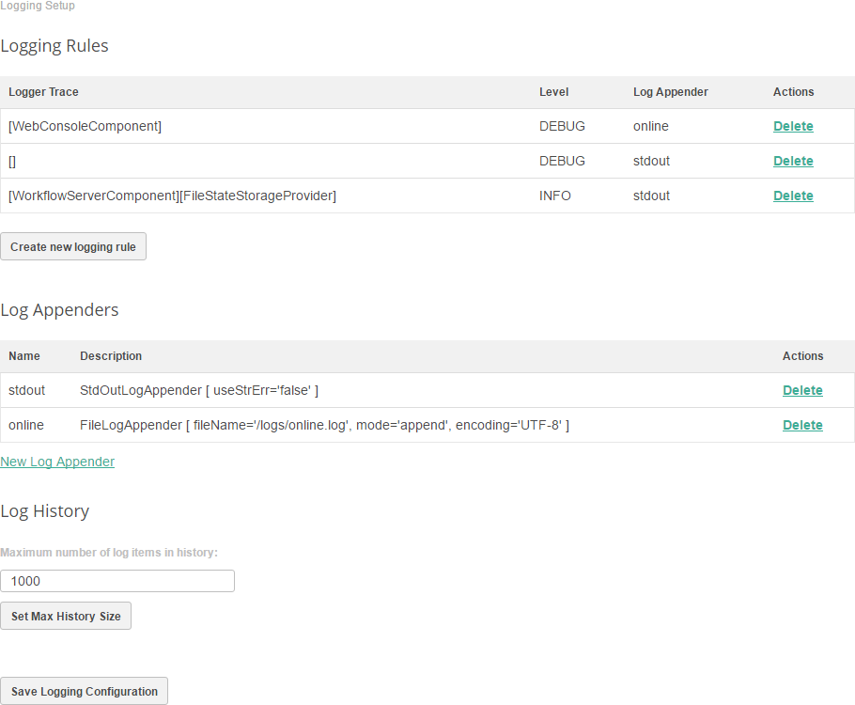
Task: Focus the maximum log items input field
Action: click(117, 581)
